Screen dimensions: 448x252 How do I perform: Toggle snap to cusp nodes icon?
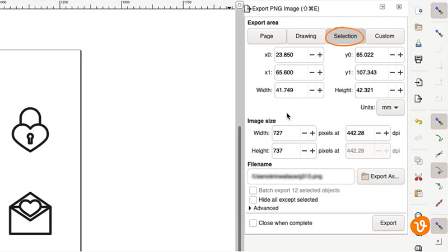pyautogui.click(x=439, y=170)
